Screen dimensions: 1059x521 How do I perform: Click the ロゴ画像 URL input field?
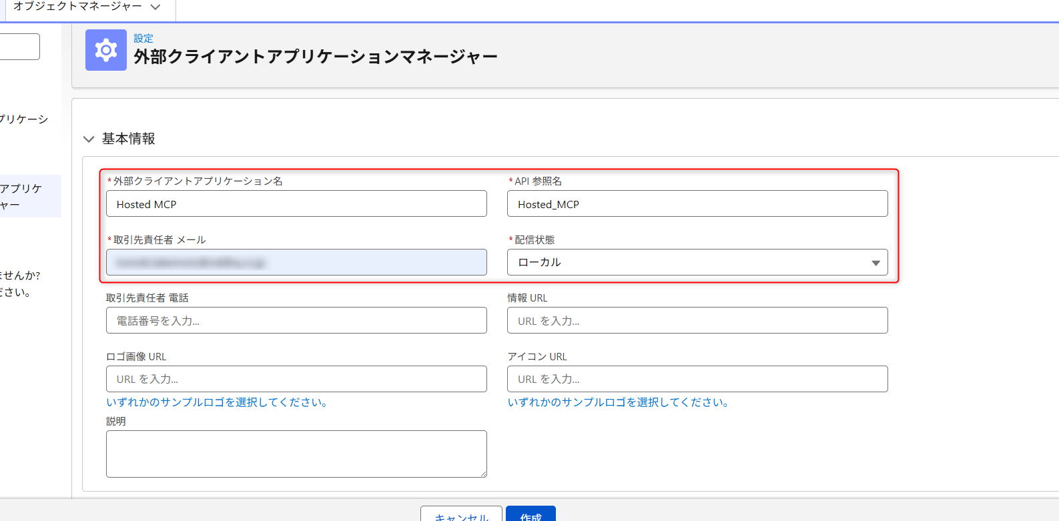click(x=296, y=379)
